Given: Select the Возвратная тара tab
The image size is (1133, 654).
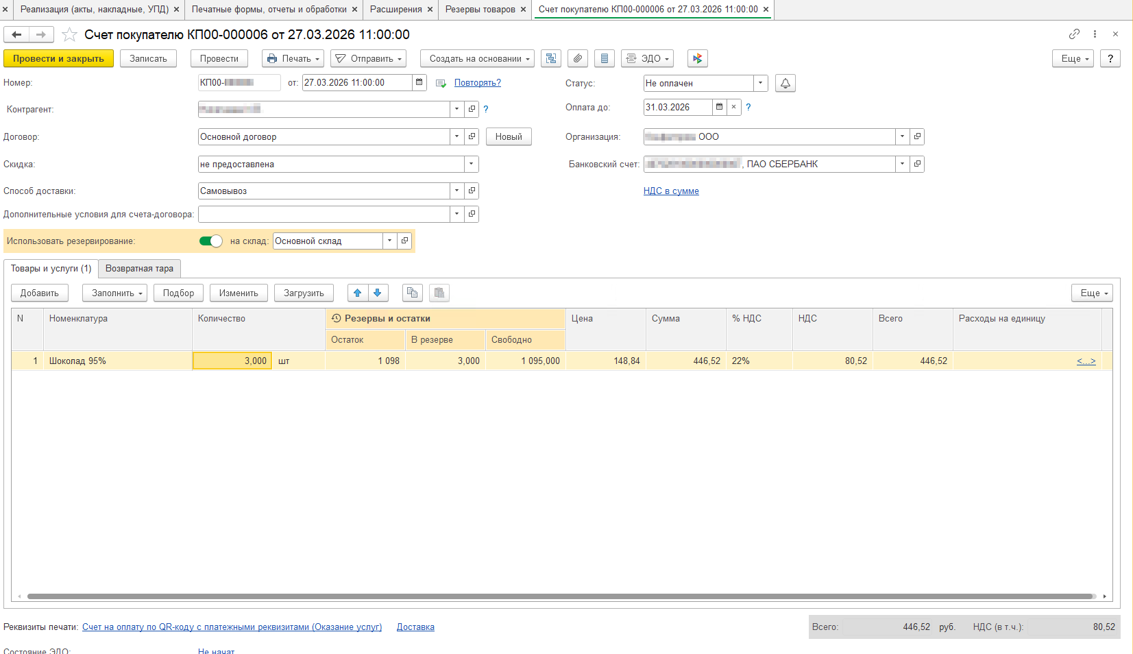Looking at the screenshot, I should 139,269.
